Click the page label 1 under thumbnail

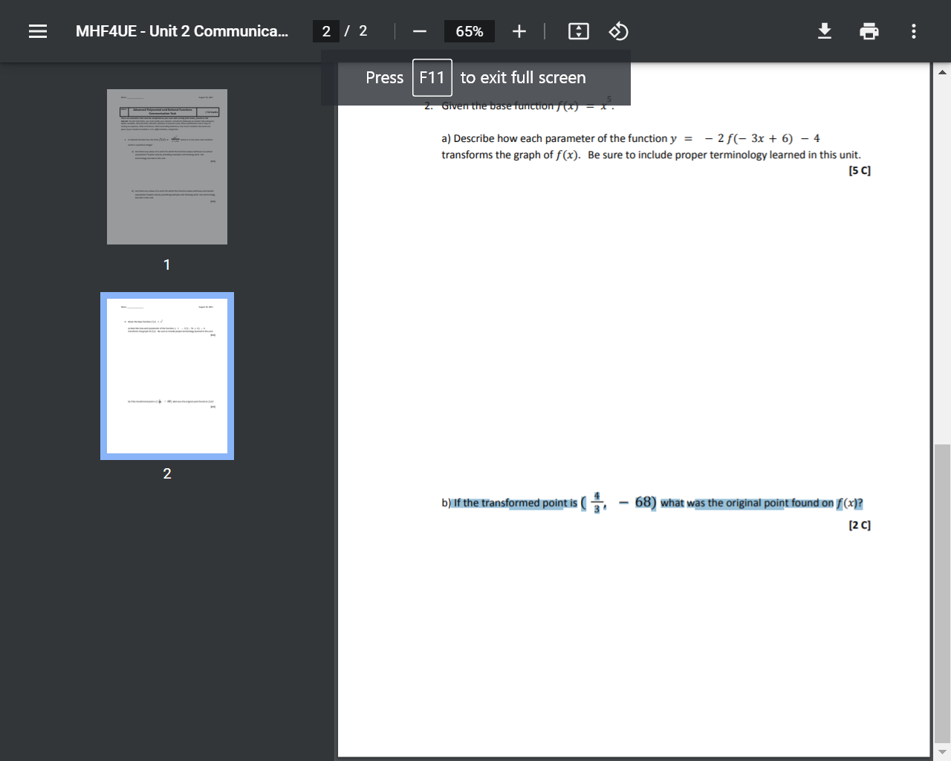point(166,265)
